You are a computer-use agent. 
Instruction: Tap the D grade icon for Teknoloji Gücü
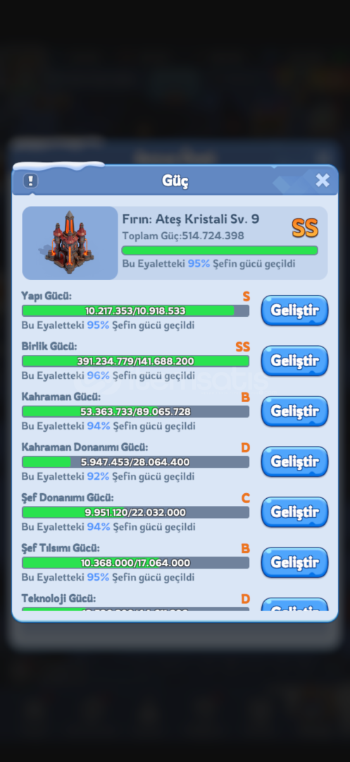tap(245, 599)
